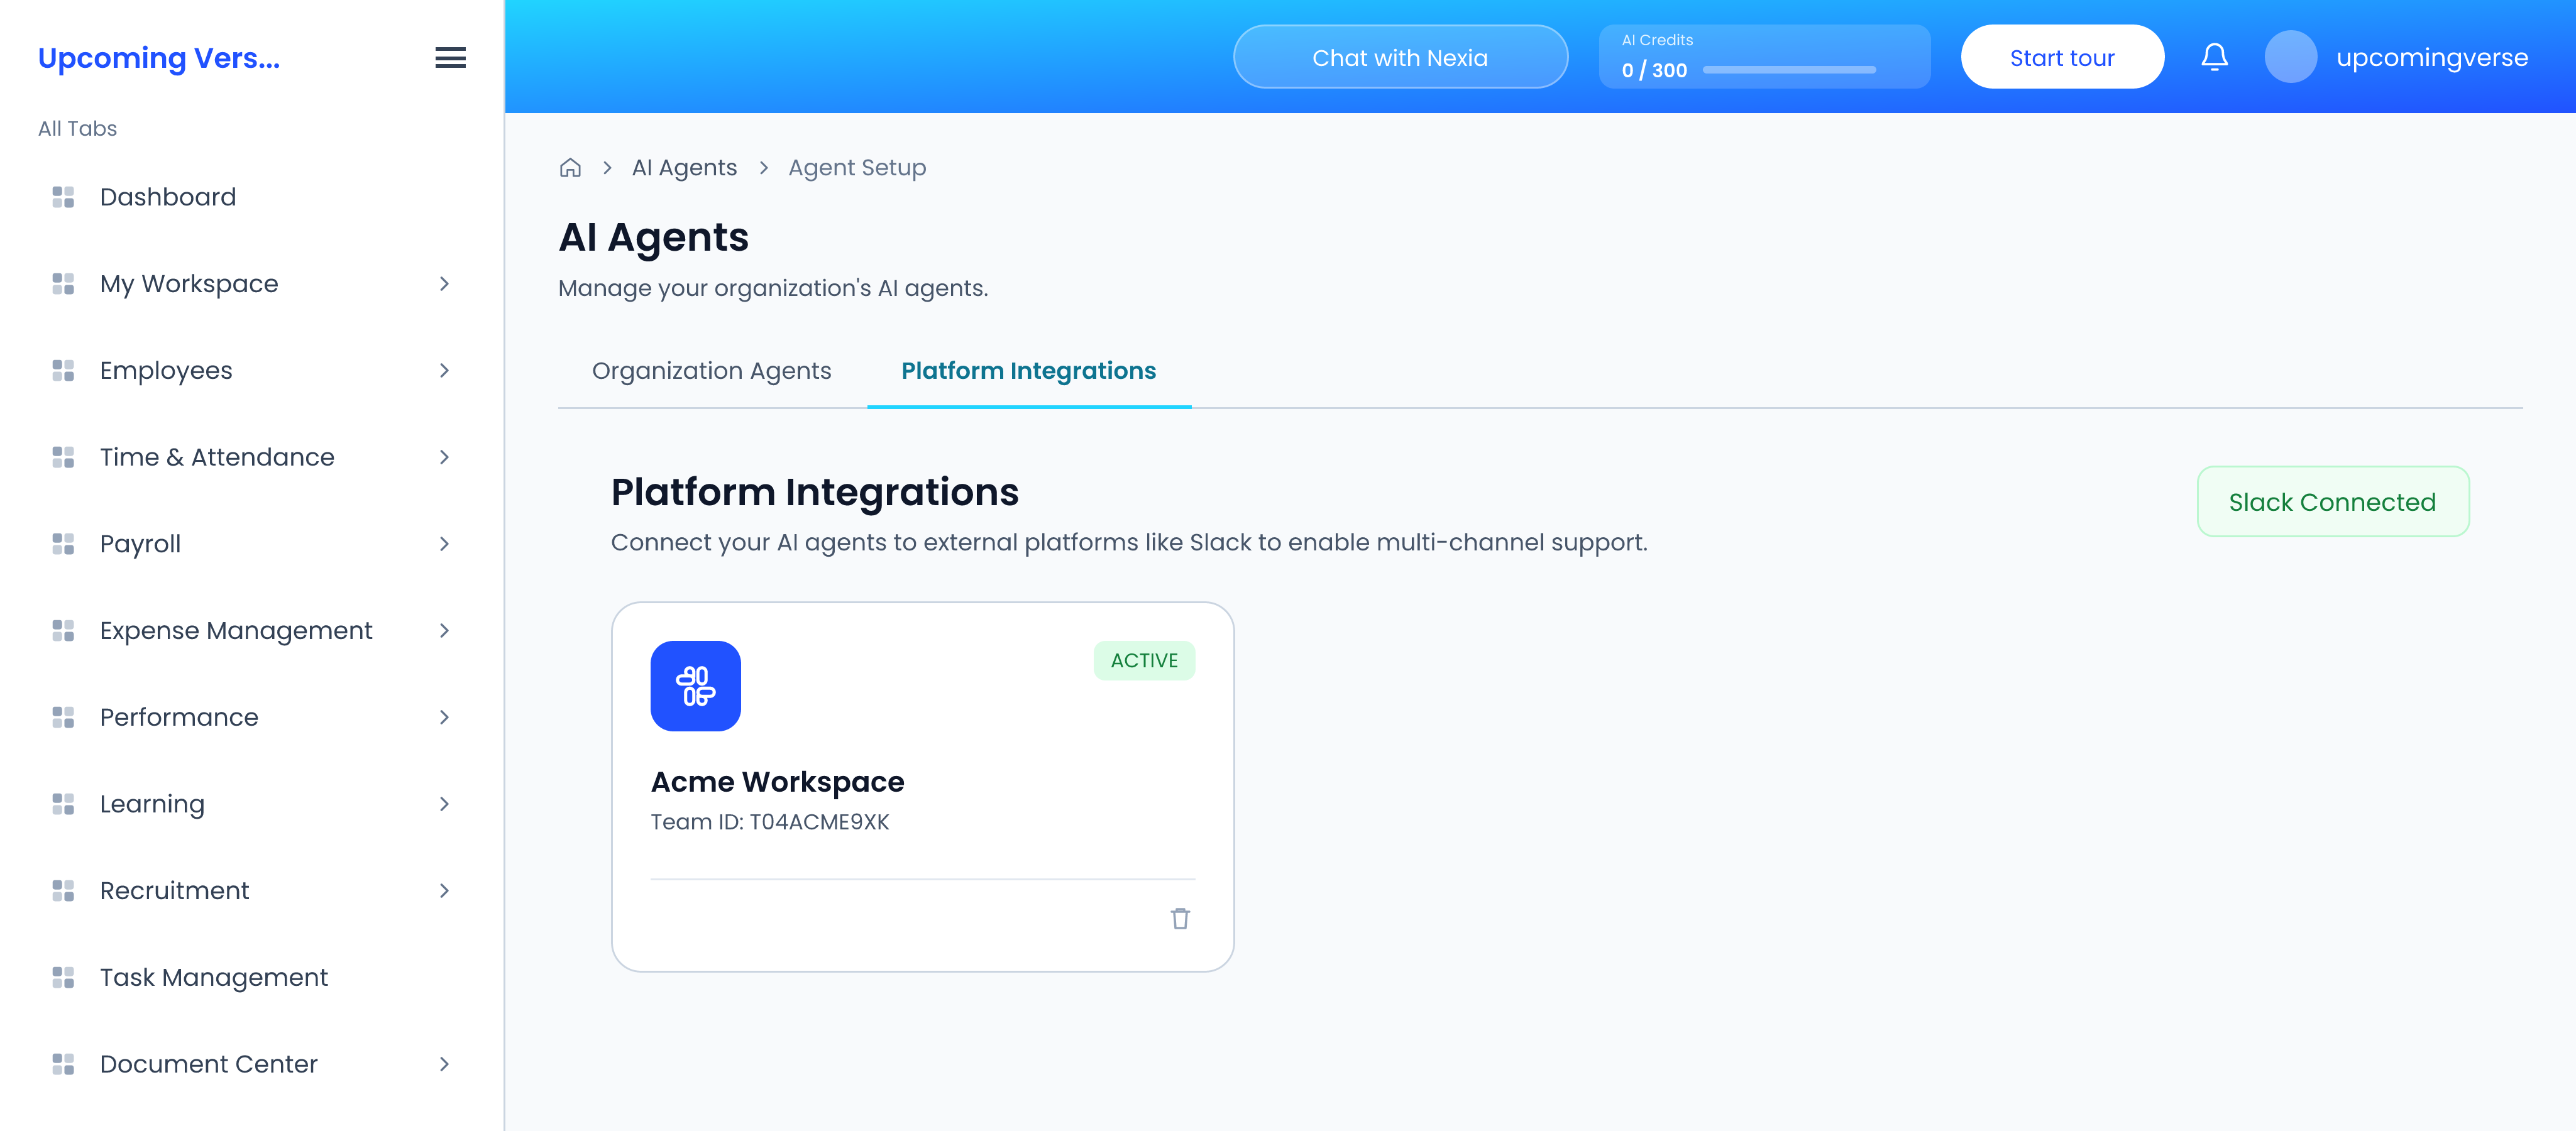Expand the Recruitment chevron

tap(444, 891)
